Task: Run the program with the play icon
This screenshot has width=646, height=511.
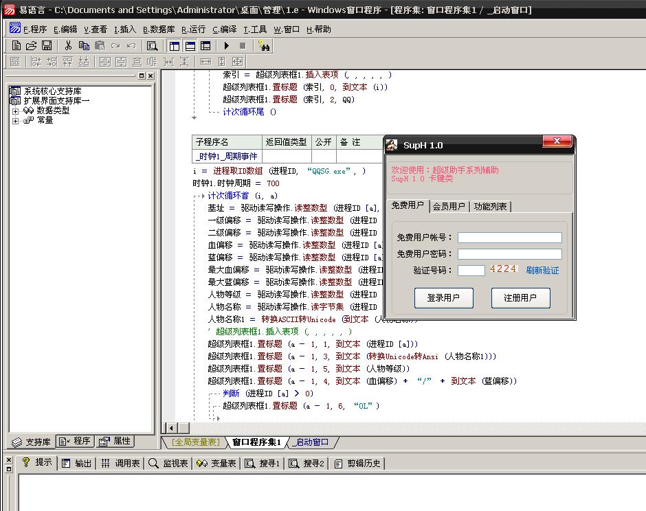Action: (227, 46)
